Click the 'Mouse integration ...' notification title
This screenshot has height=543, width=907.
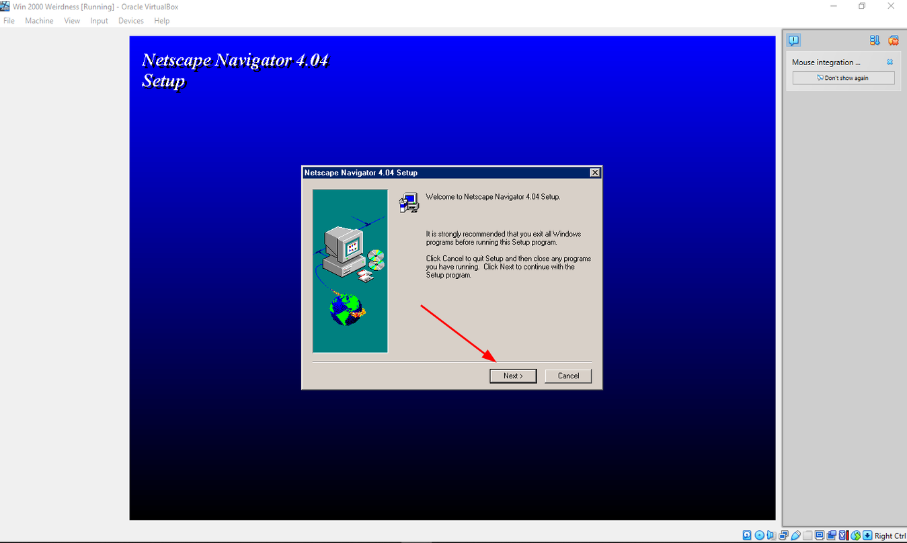tap(826, 62)
